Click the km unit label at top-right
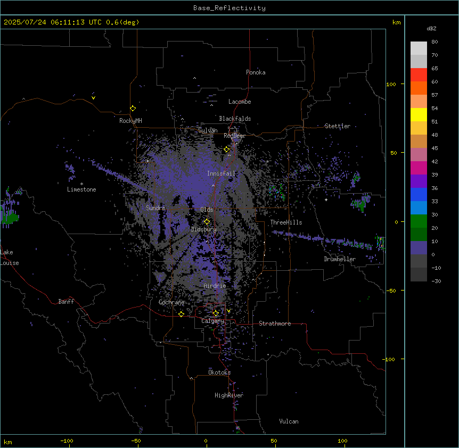The height and width of the screenshot is (448, 459). pyautogui.click(x=396, y=22)
